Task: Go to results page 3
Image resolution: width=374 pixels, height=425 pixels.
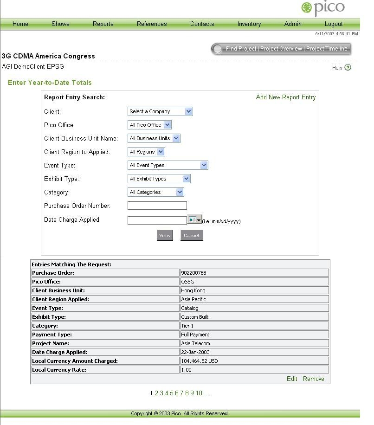Action: tap(161, 393)
